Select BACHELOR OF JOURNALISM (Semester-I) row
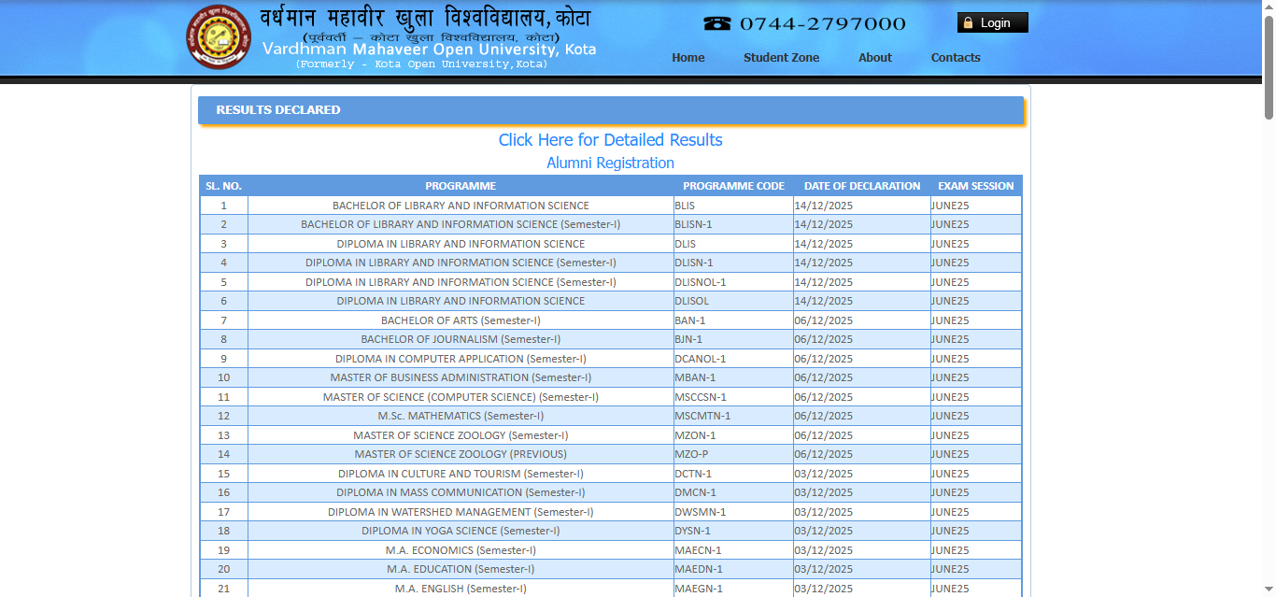This screenshot has height=597, width=1276. coord(461,339)
